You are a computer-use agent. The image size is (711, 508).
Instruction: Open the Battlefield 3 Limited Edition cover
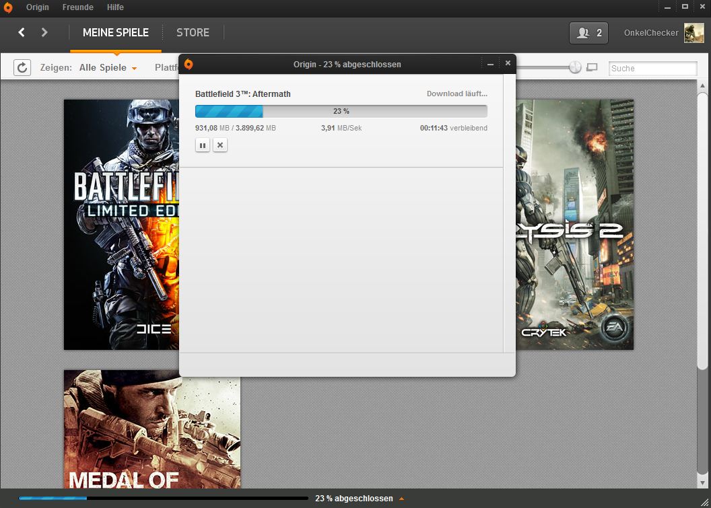tap(121, 225)
